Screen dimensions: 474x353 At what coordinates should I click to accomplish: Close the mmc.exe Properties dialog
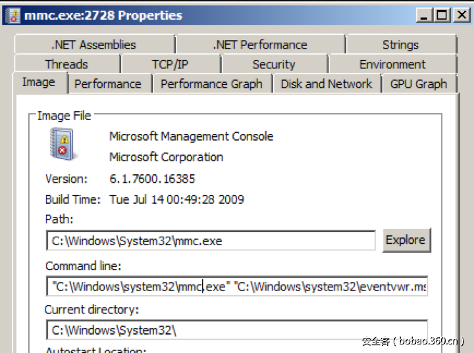click(x=460, y=15)
